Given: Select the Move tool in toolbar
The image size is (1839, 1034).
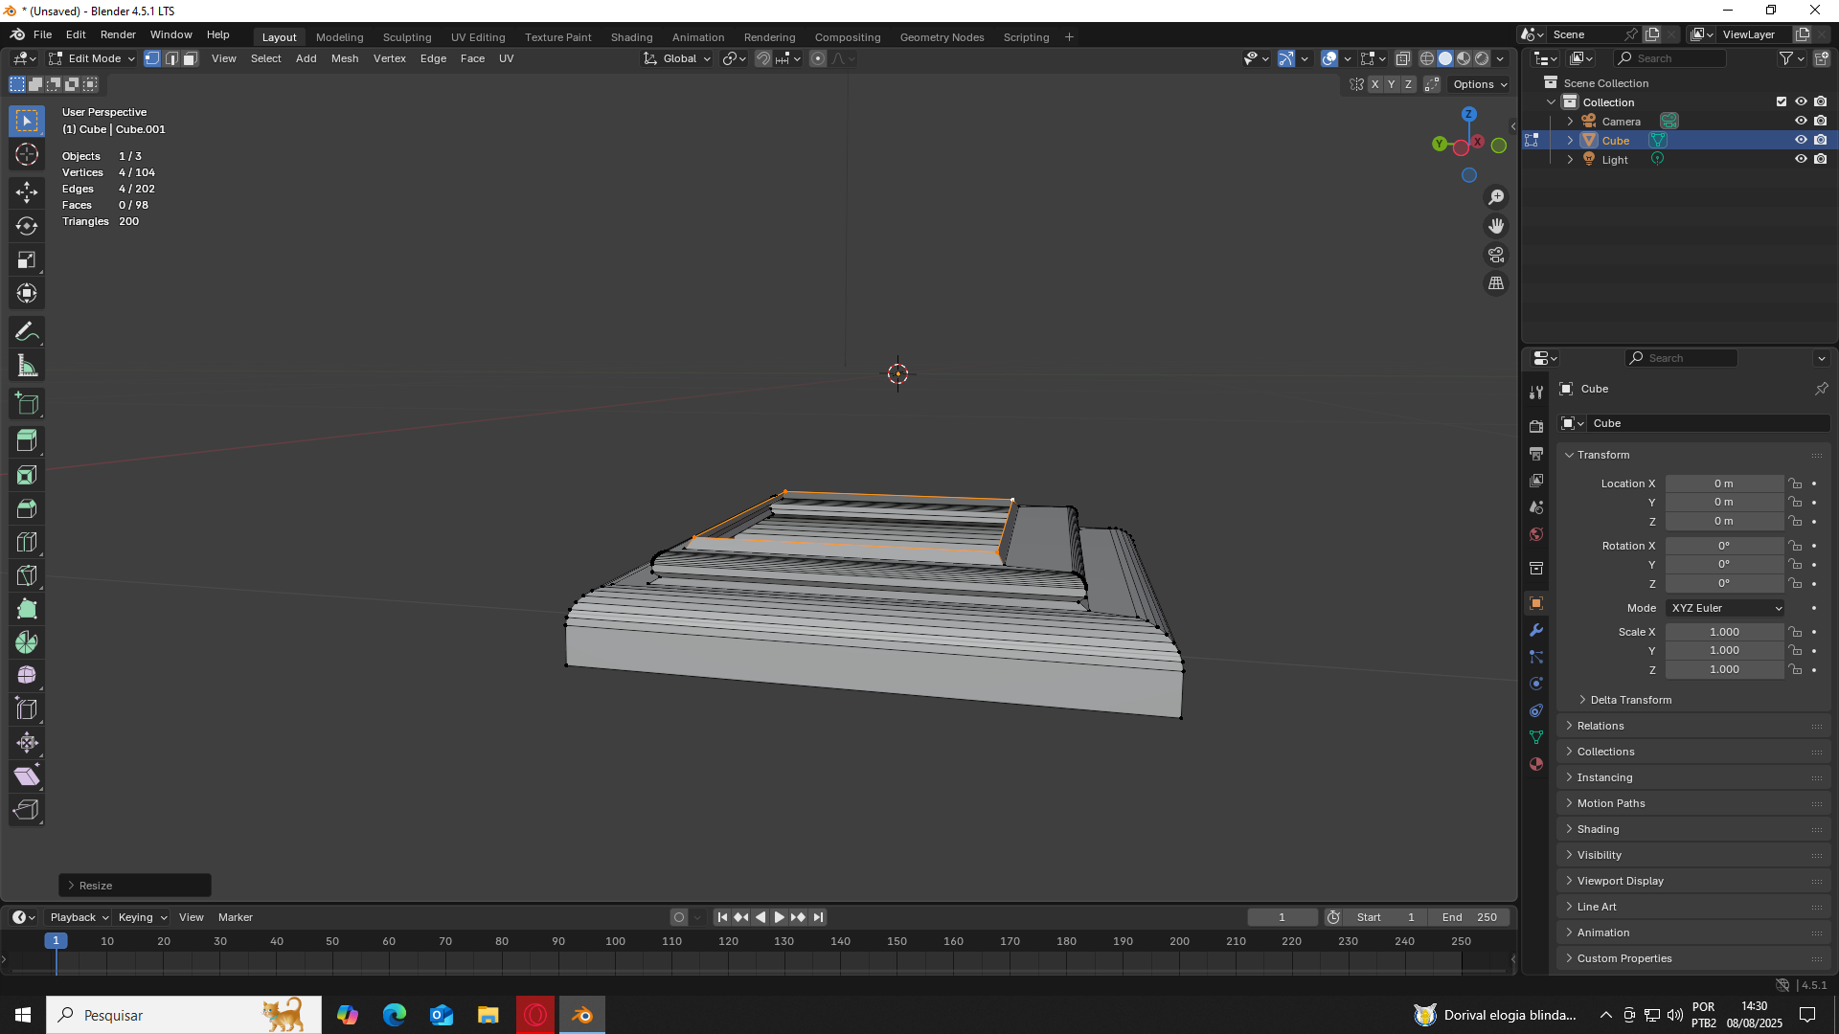Looking at the screenshot, I should [x=27, y=192].
